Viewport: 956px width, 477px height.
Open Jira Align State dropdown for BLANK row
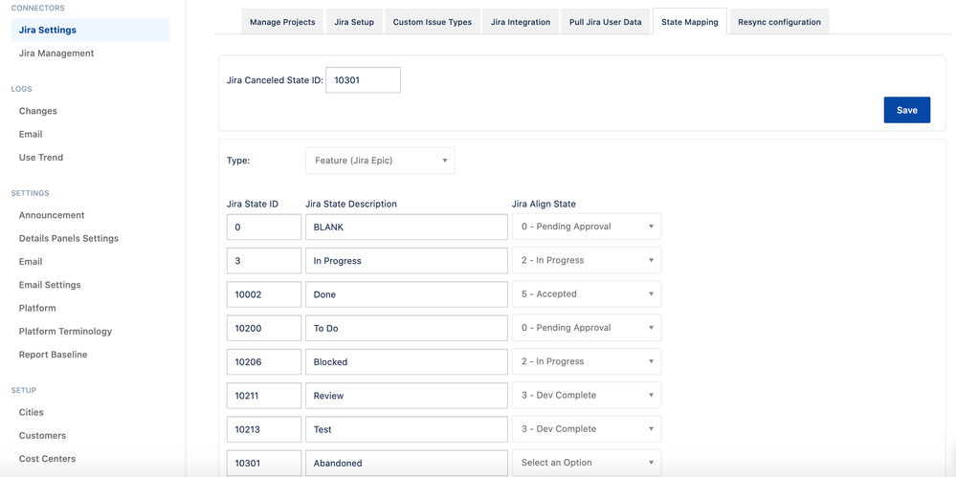coord(588,227)
